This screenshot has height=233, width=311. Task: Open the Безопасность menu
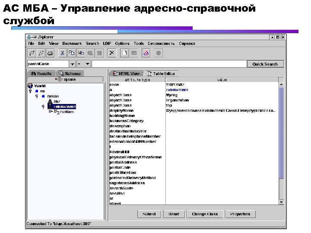pyautogui.click(x=161, y=44)
